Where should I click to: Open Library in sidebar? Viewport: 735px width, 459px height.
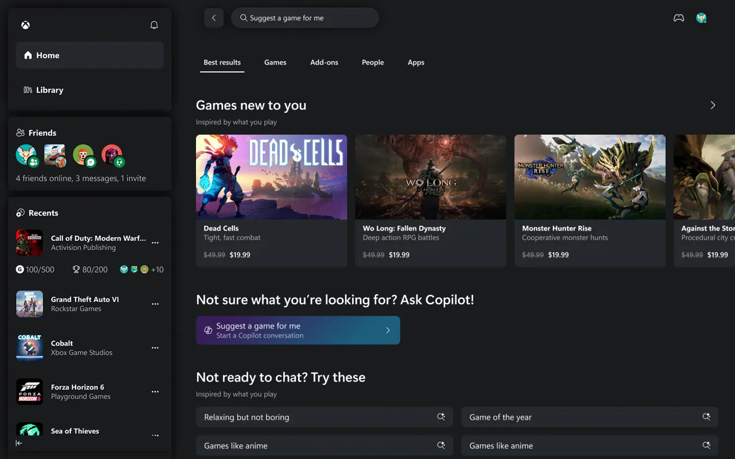coord(90,90)
